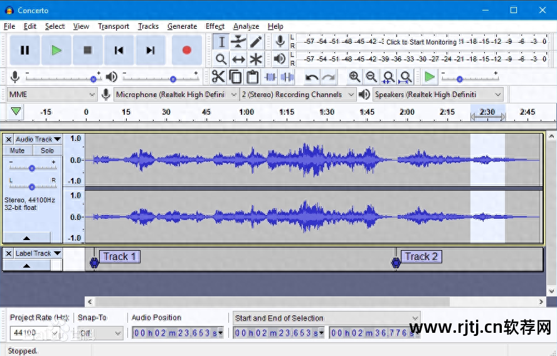The width and height of the screenshot is (557, 356).
Task: Open the Effect menu
Action: pos(215,26)
